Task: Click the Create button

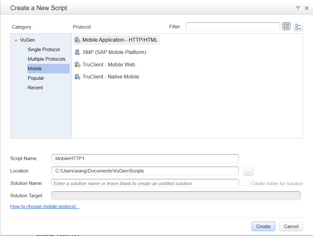Action: click(263, 226)
